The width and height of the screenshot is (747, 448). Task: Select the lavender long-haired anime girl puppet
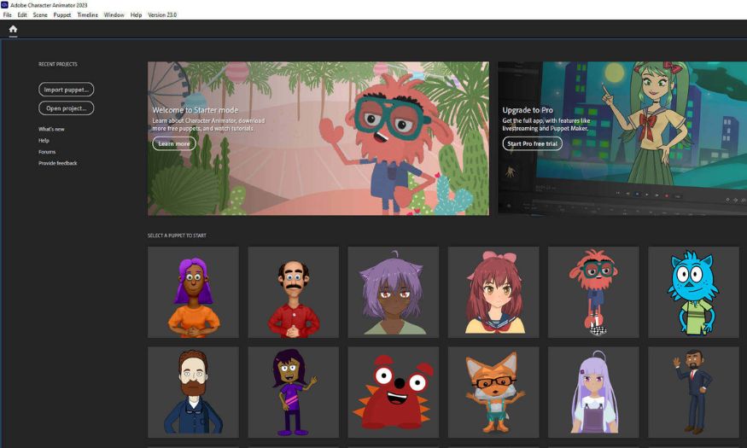click(593, 393)
